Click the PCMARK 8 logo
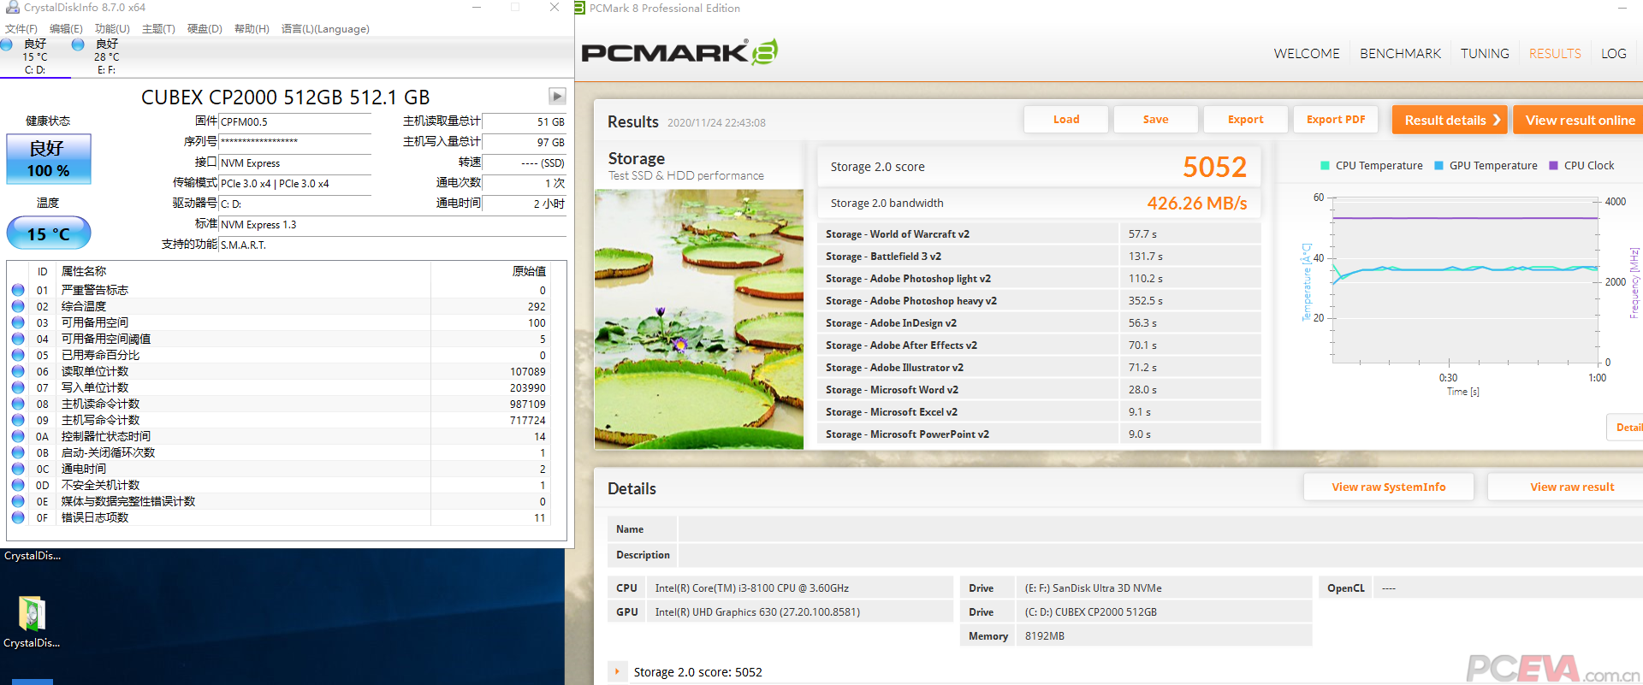 click(679, 52)
